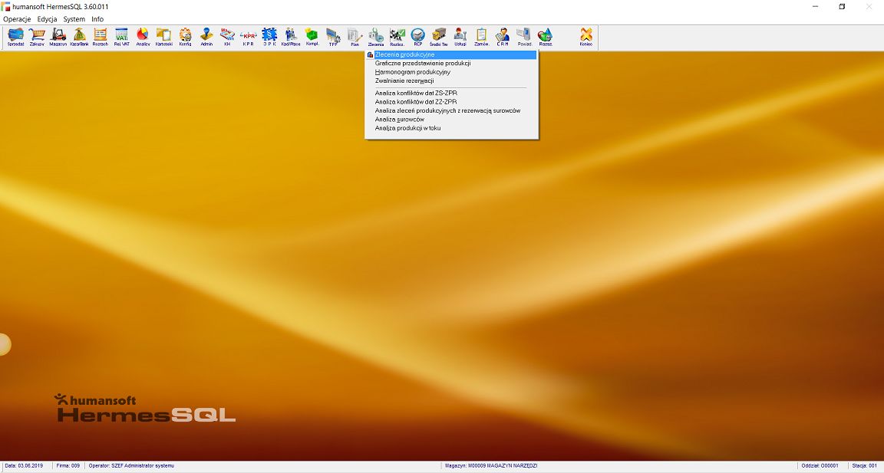Open the Kad/Płace payroll icon
The image size is (884, 473).
pos(291,37)
